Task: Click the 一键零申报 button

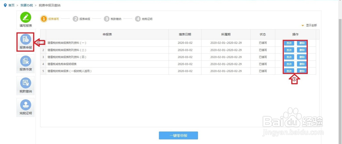Action: [179, 135]
